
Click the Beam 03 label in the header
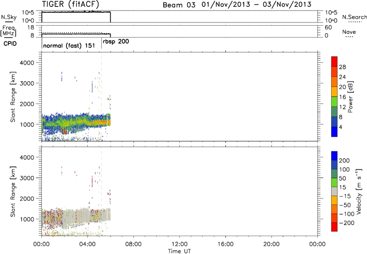coord(179,5)
